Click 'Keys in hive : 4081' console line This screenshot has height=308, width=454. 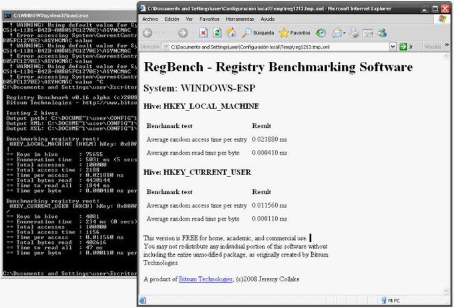53,217
